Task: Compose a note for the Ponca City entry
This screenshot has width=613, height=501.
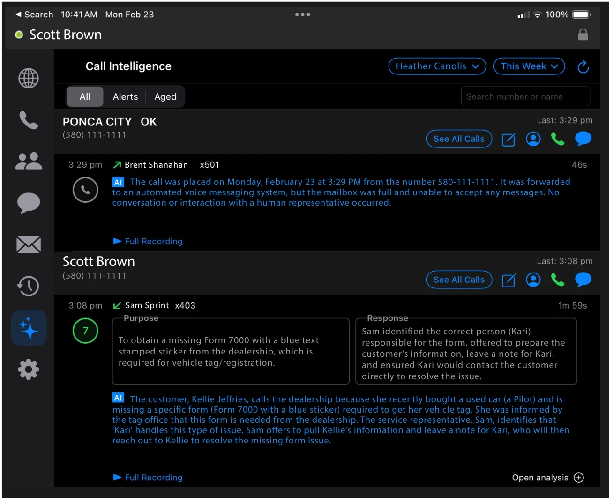Action: (x=508, y=139)
